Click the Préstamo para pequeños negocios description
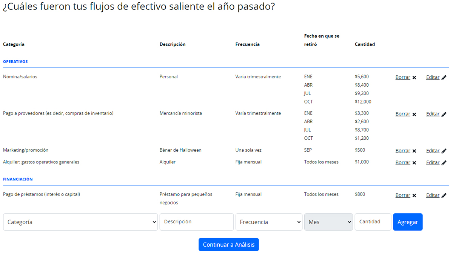 [186, 199]
